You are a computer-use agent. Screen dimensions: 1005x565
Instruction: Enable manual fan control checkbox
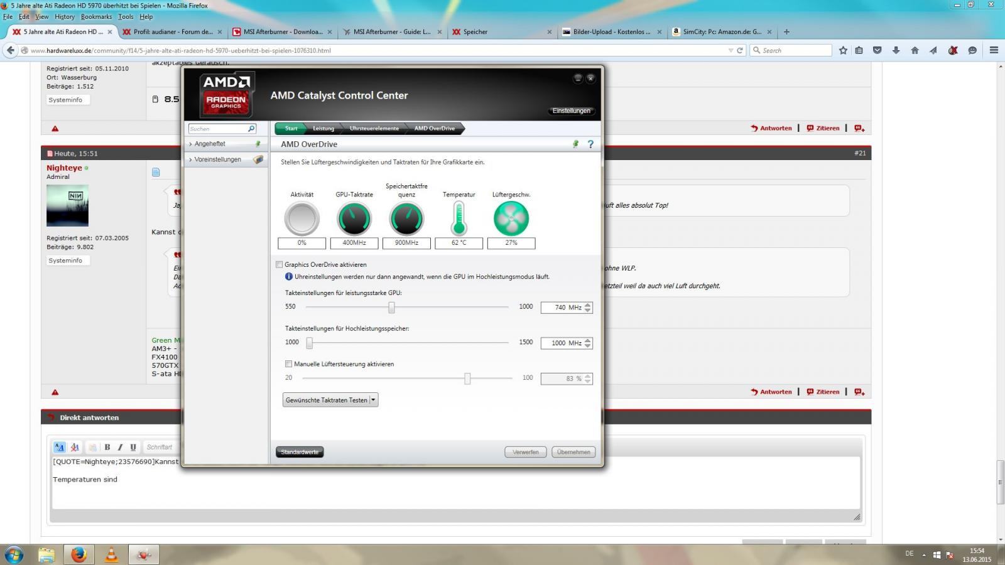[x=289, y=364]
